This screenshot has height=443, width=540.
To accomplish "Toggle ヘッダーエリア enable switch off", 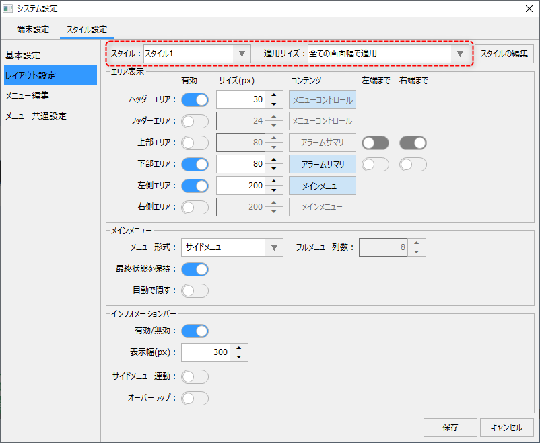I will [195, 100].
